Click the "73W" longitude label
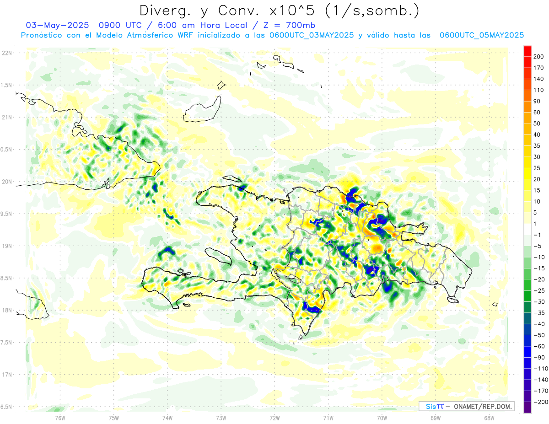 coord(221,418)
